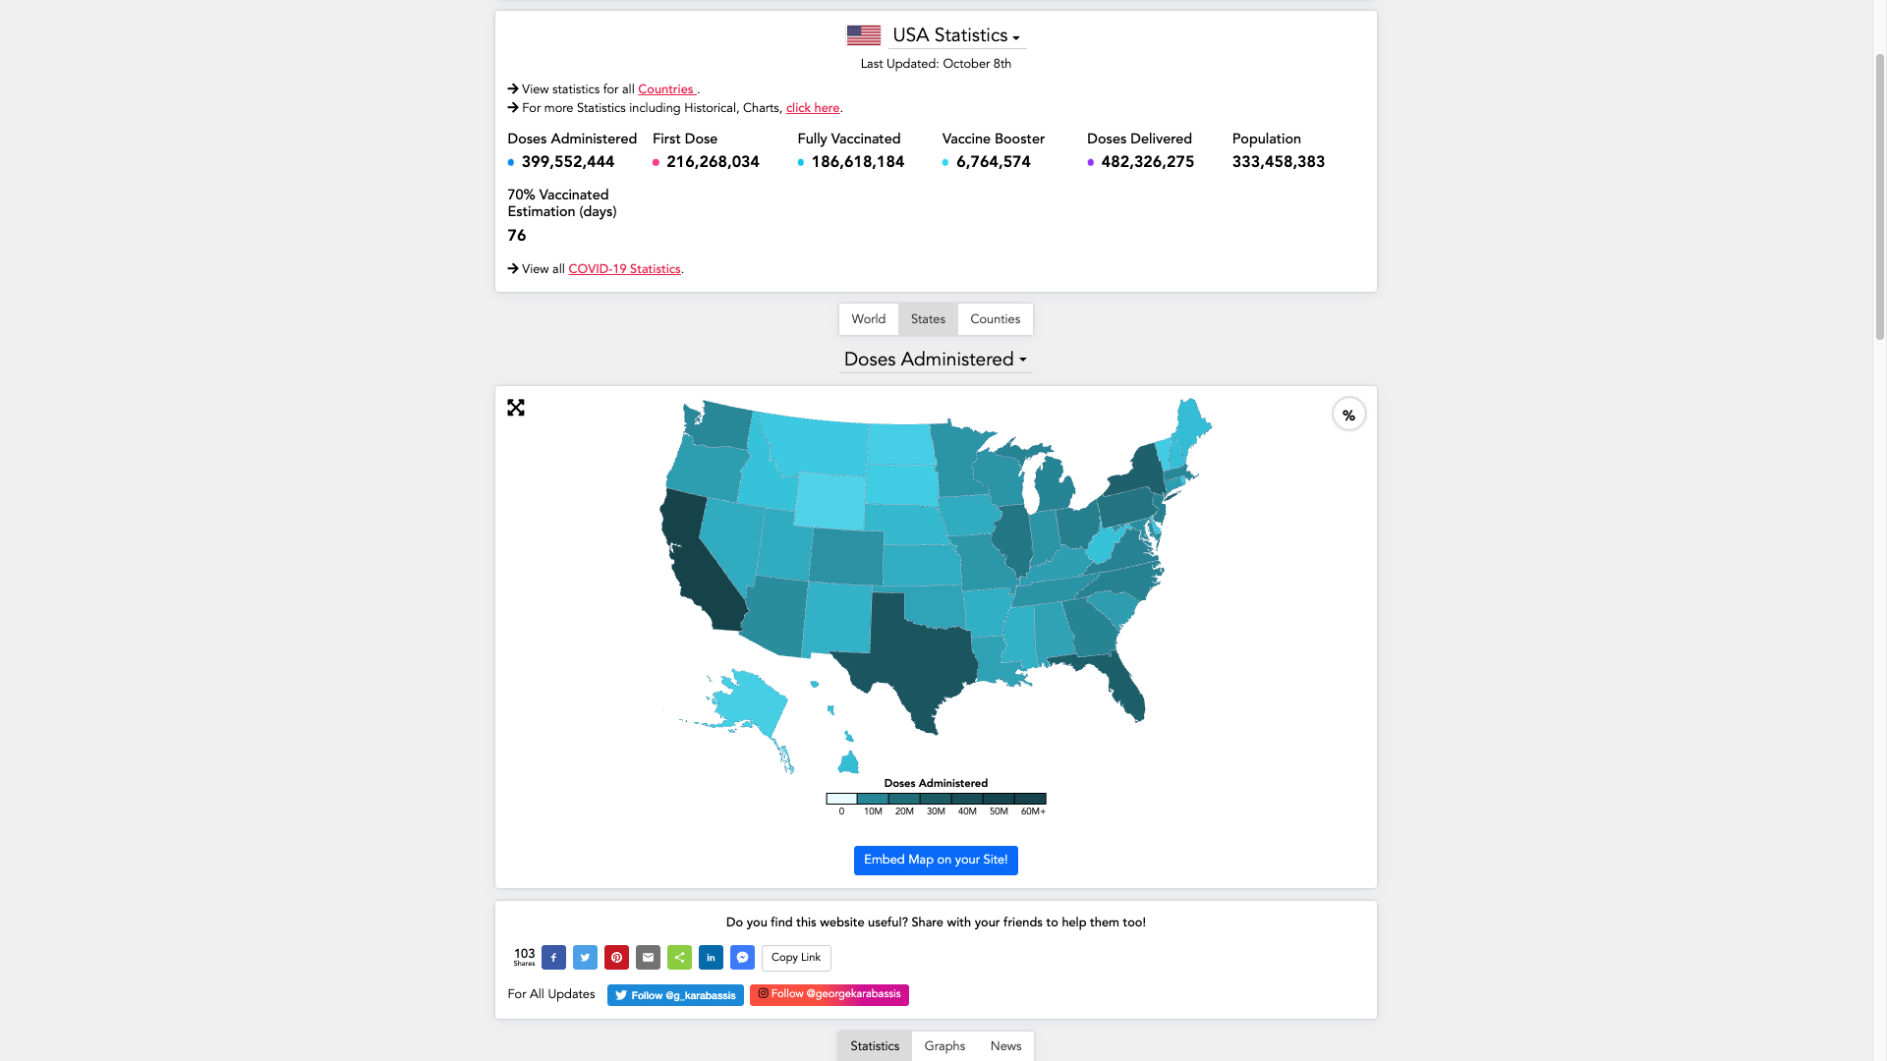Share via Messenger icon

(x=742, y=957)
